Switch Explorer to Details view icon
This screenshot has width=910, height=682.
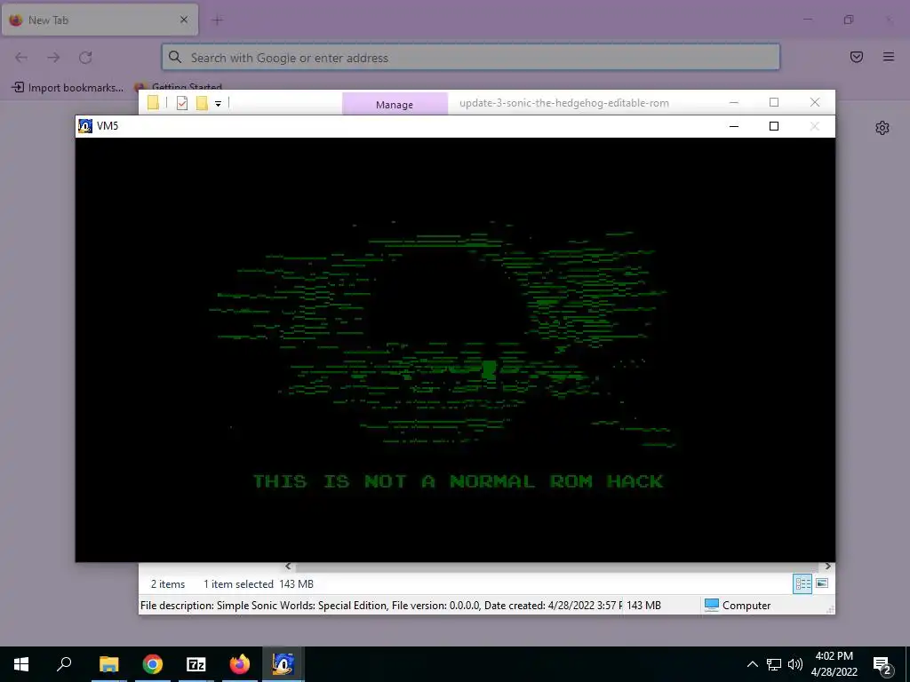click(x=802, y=583)
